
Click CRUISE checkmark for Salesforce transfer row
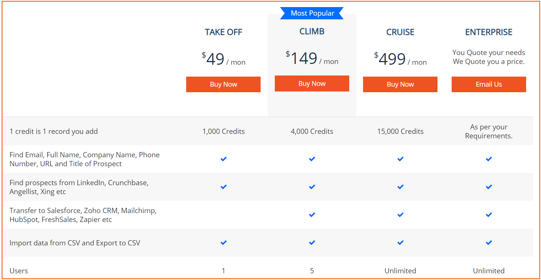pyautogui.click(x=400, y=215)
